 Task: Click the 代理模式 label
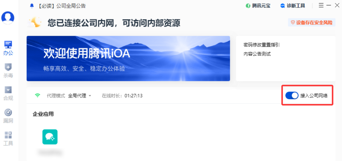pyautogui.click(x=56, y=96)
